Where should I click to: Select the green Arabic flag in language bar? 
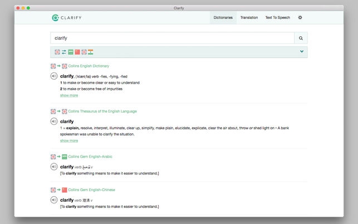(71, 52)
